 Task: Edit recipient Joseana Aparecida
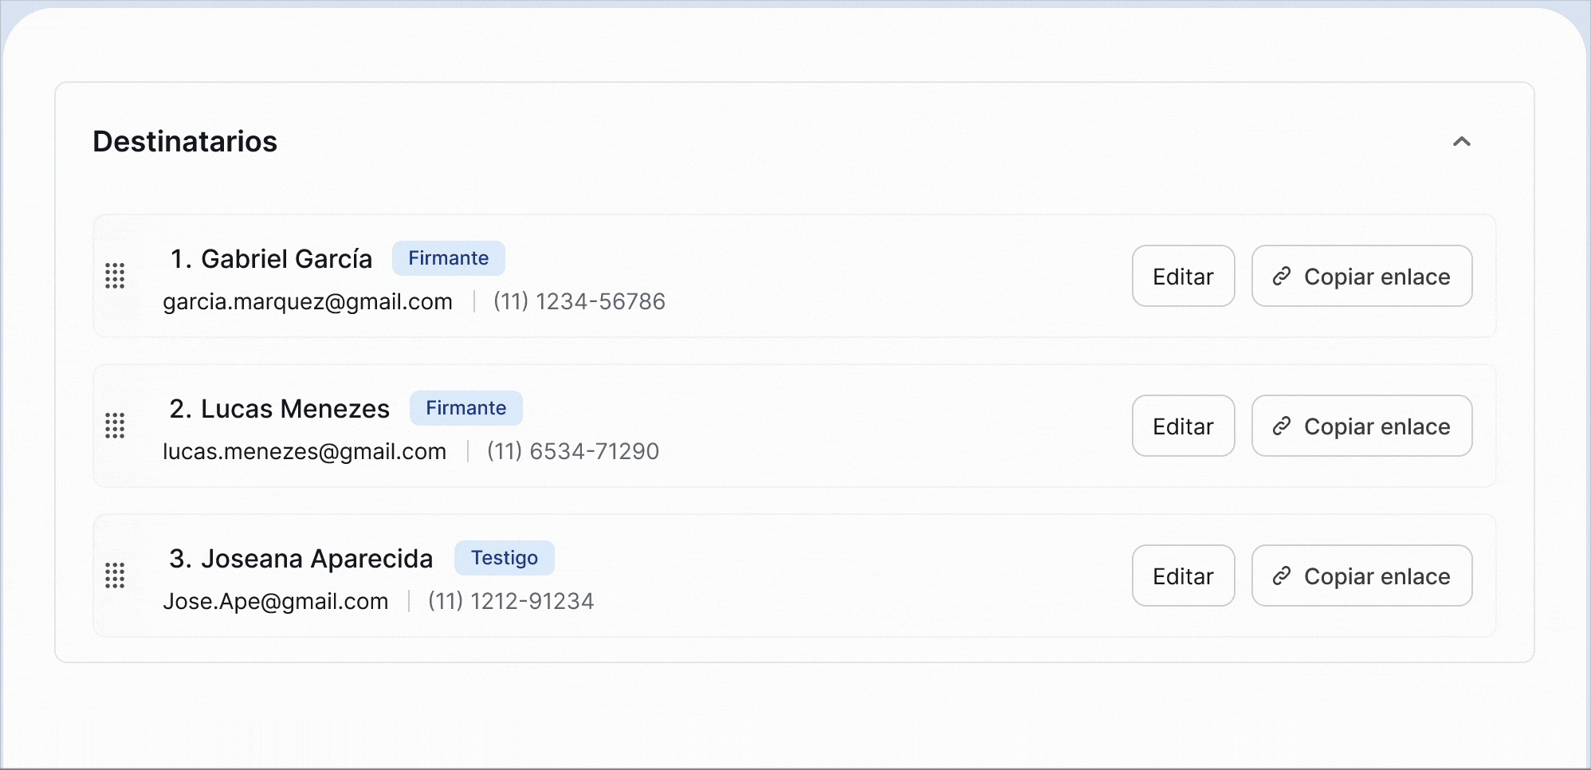tap(1183, 576)
